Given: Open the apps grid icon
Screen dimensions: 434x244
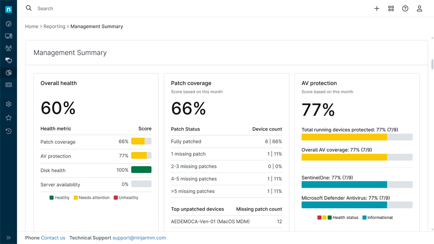Looking at the screenshot, I should pyautogui.click(x=391, y=8).
